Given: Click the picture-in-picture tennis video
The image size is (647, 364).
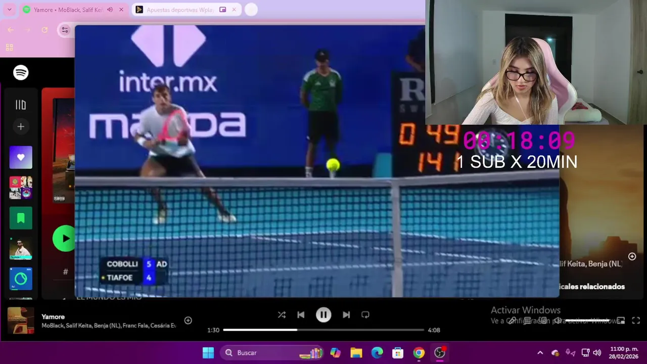Looking at the screenshot, I should point(317,161).
